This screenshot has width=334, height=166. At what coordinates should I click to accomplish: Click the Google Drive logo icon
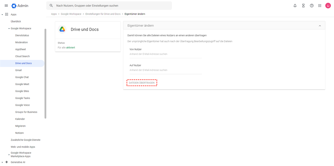(62, 29)
